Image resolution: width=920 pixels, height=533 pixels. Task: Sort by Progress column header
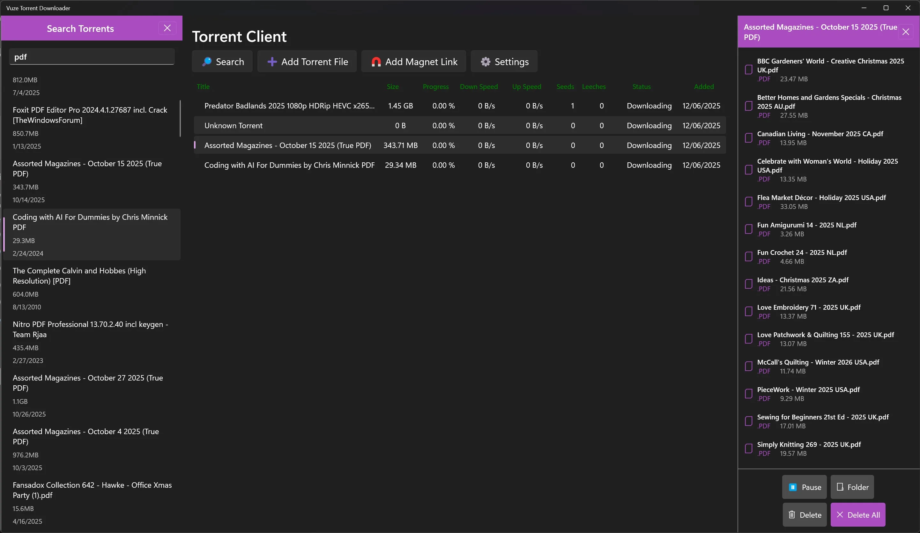[x=436, y=87]
